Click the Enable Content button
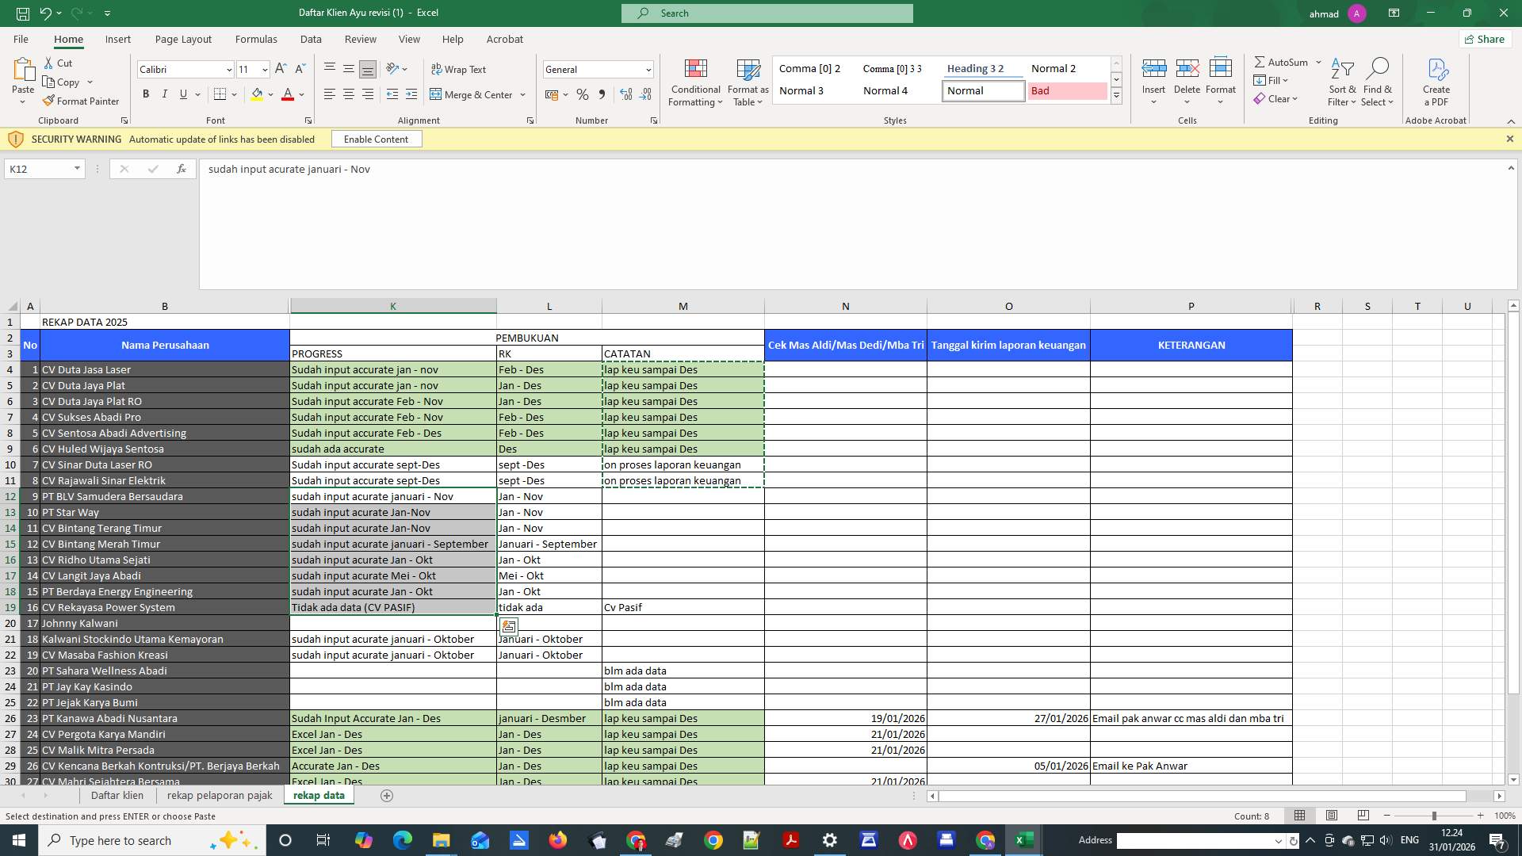This screenshot has height=856, width=1522. (x=377, y=139)
